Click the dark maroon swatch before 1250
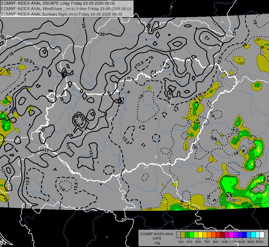 pyautogui.click(x=223, y=235)
